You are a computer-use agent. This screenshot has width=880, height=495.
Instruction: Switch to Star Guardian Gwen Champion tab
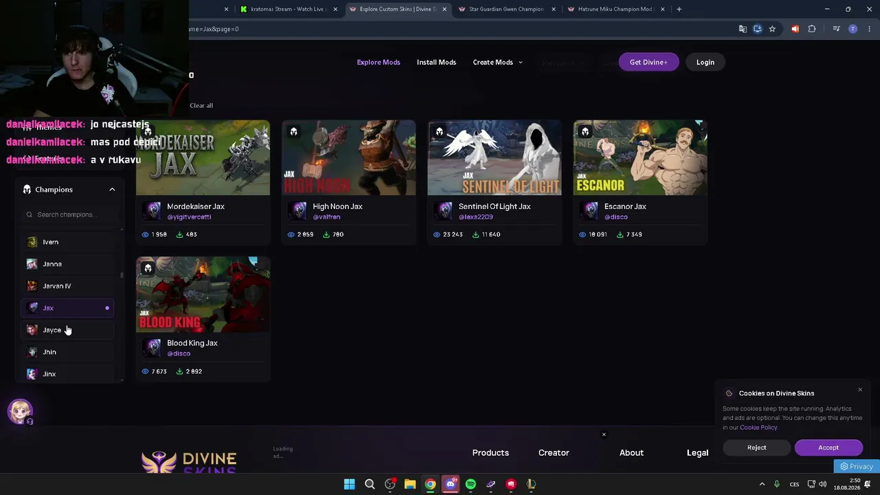(507, 9)
